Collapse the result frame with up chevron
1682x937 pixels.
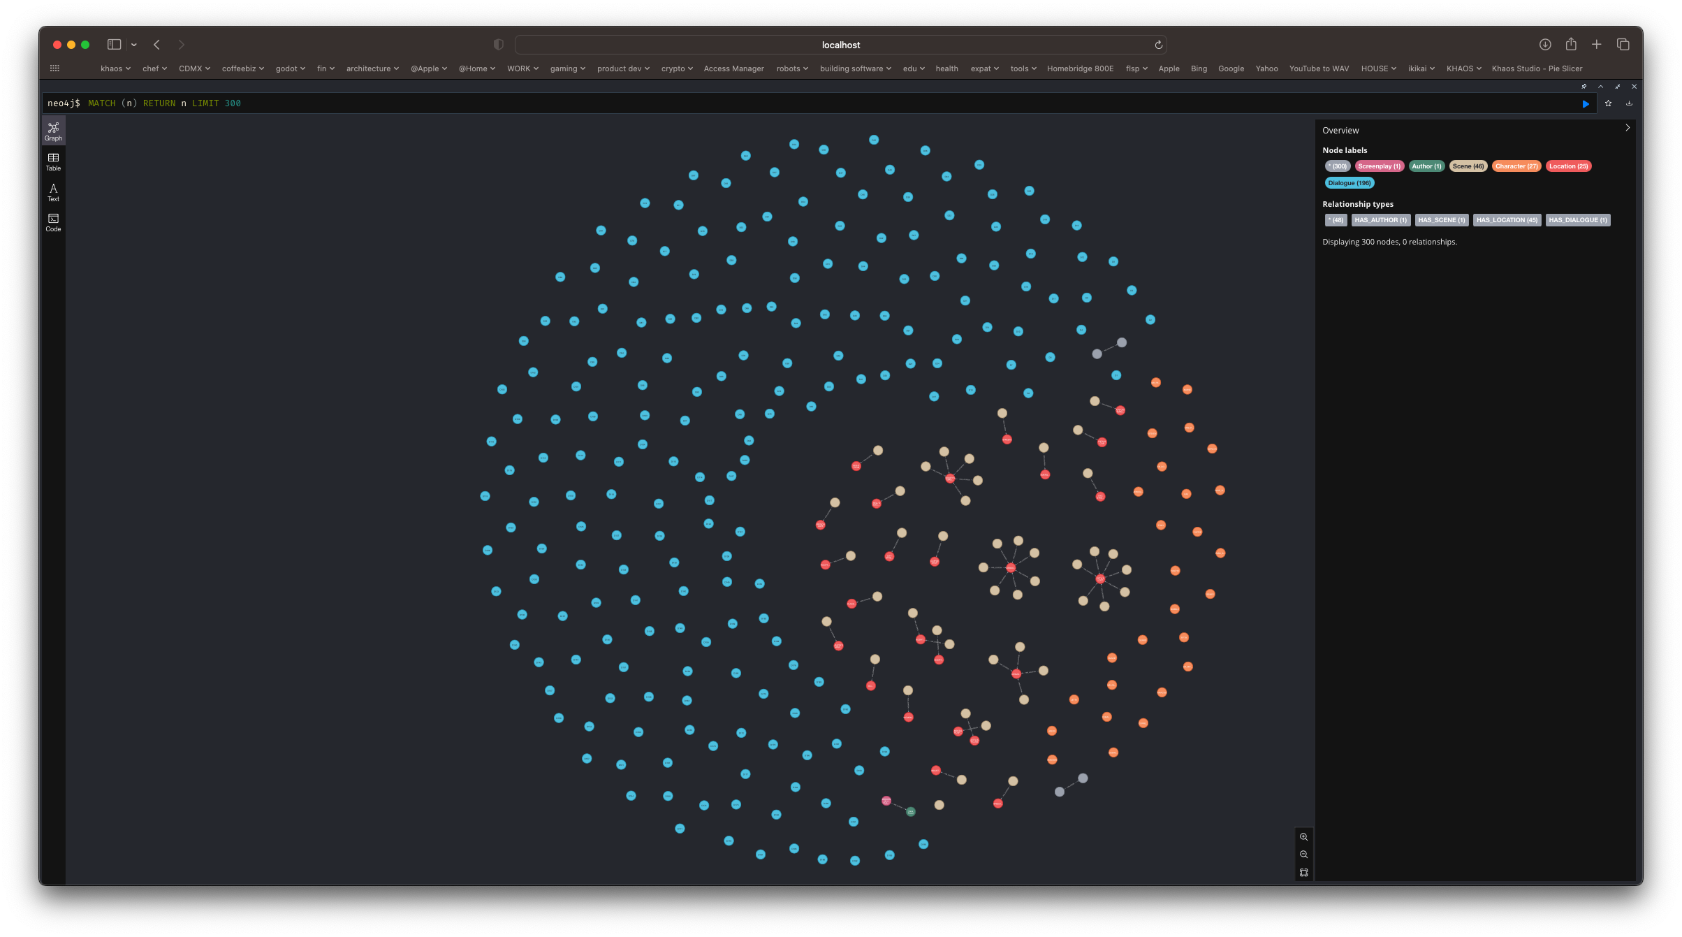tap(1600, 87)
